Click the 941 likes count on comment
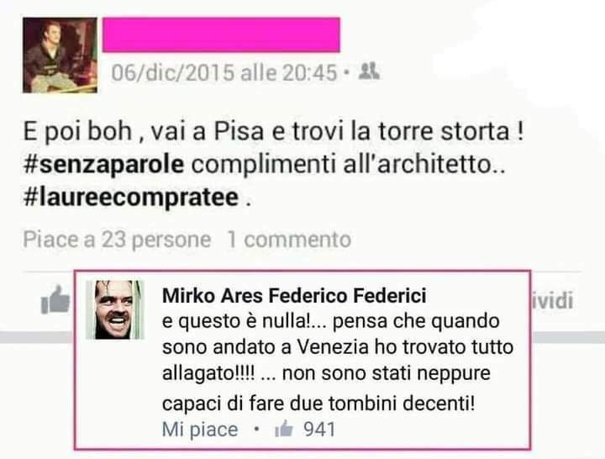 click(319, 430)
